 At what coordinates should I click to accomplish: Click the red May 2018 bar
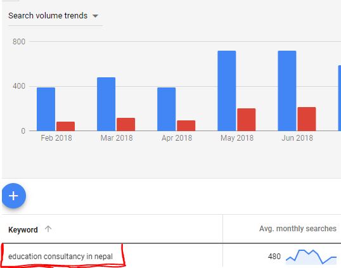point(246,120)
